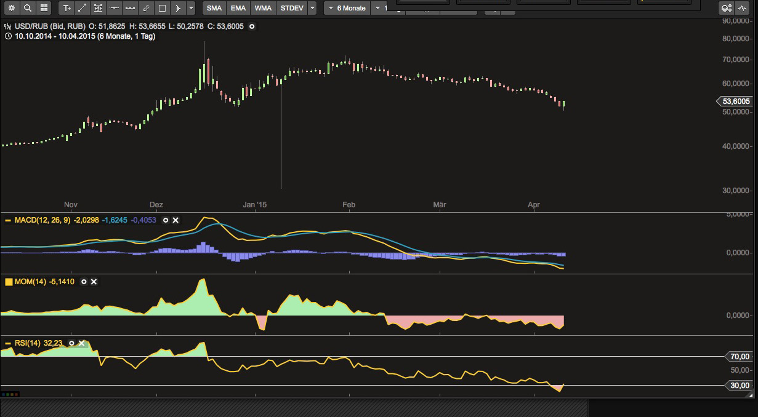
Task: Select the text annotation tool
Action: [x=67, y=8]
